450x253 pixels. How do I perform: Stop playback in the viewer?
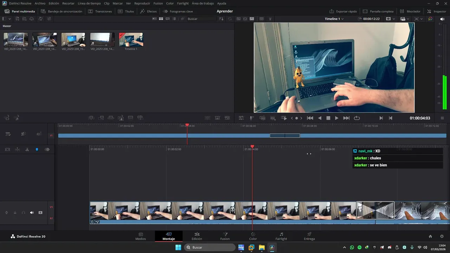pos(328,118)
